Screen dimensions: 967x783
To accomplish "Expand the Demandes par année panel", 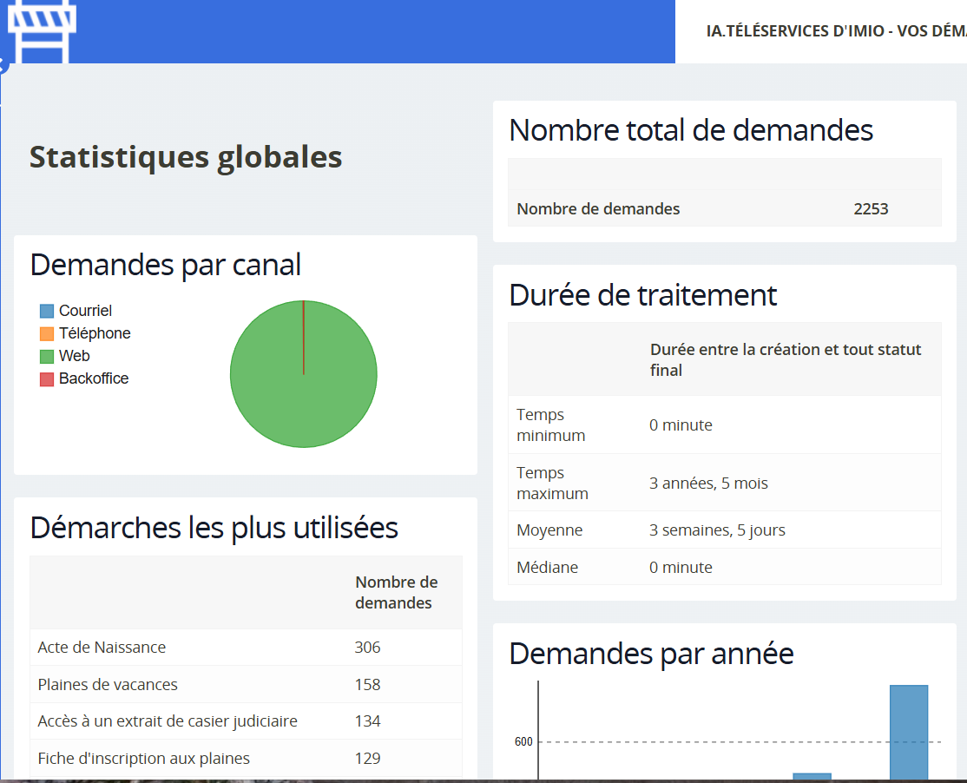I will (x=650, y=654).
